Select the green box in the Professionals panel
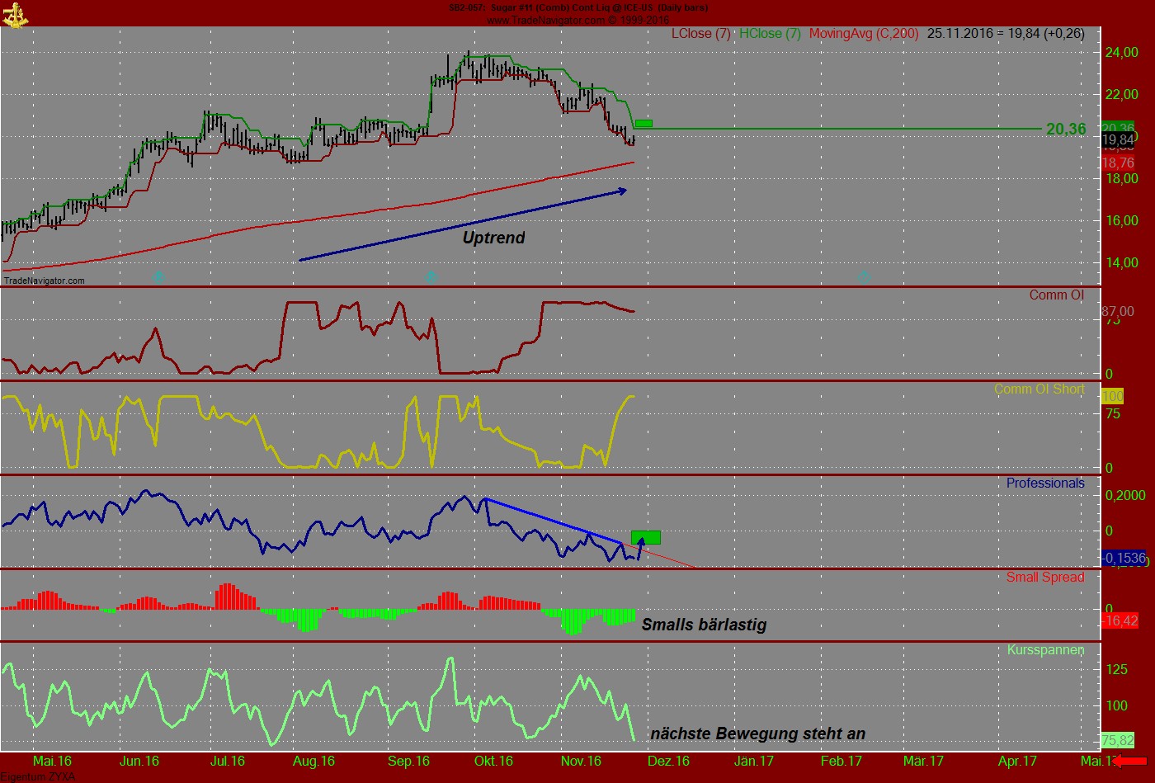The width and height of the screenshot is (1155, 783). click(648, 537)
